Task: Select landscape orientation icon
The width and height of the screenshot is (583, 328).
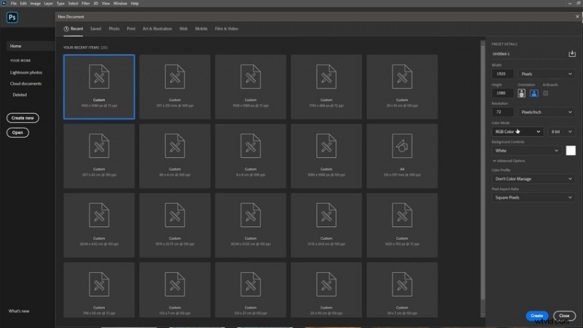Action: 533,93
